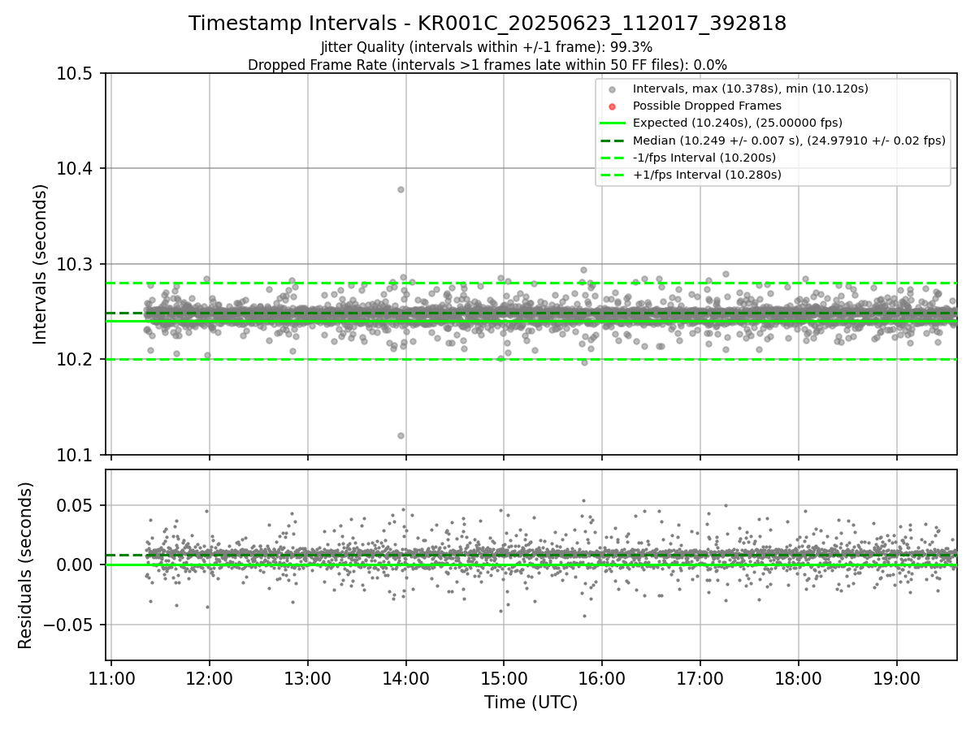Image resolution: width=975 pixels, height=731 pixels.
Task: Click legend entry starting 'Median (10.249 +/- 0.007 s)'
Action: pyautogui.click(x=789, y=141)
